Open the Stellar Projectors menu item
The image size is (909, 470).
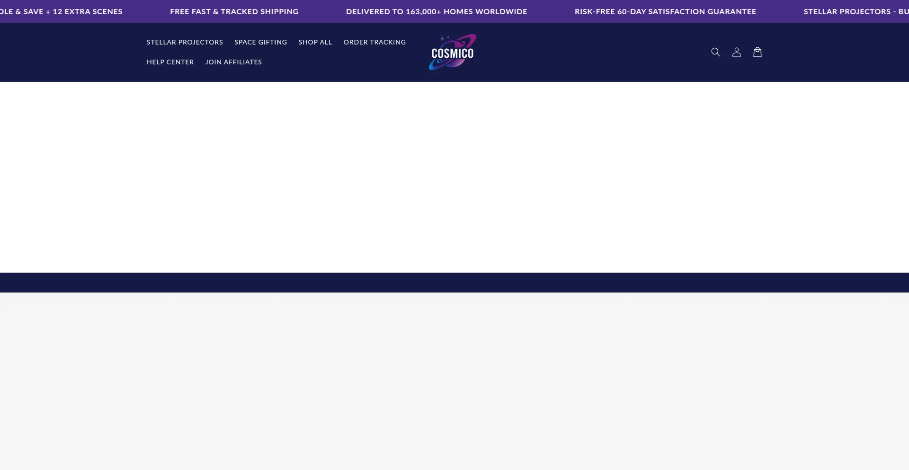point(185,42)
